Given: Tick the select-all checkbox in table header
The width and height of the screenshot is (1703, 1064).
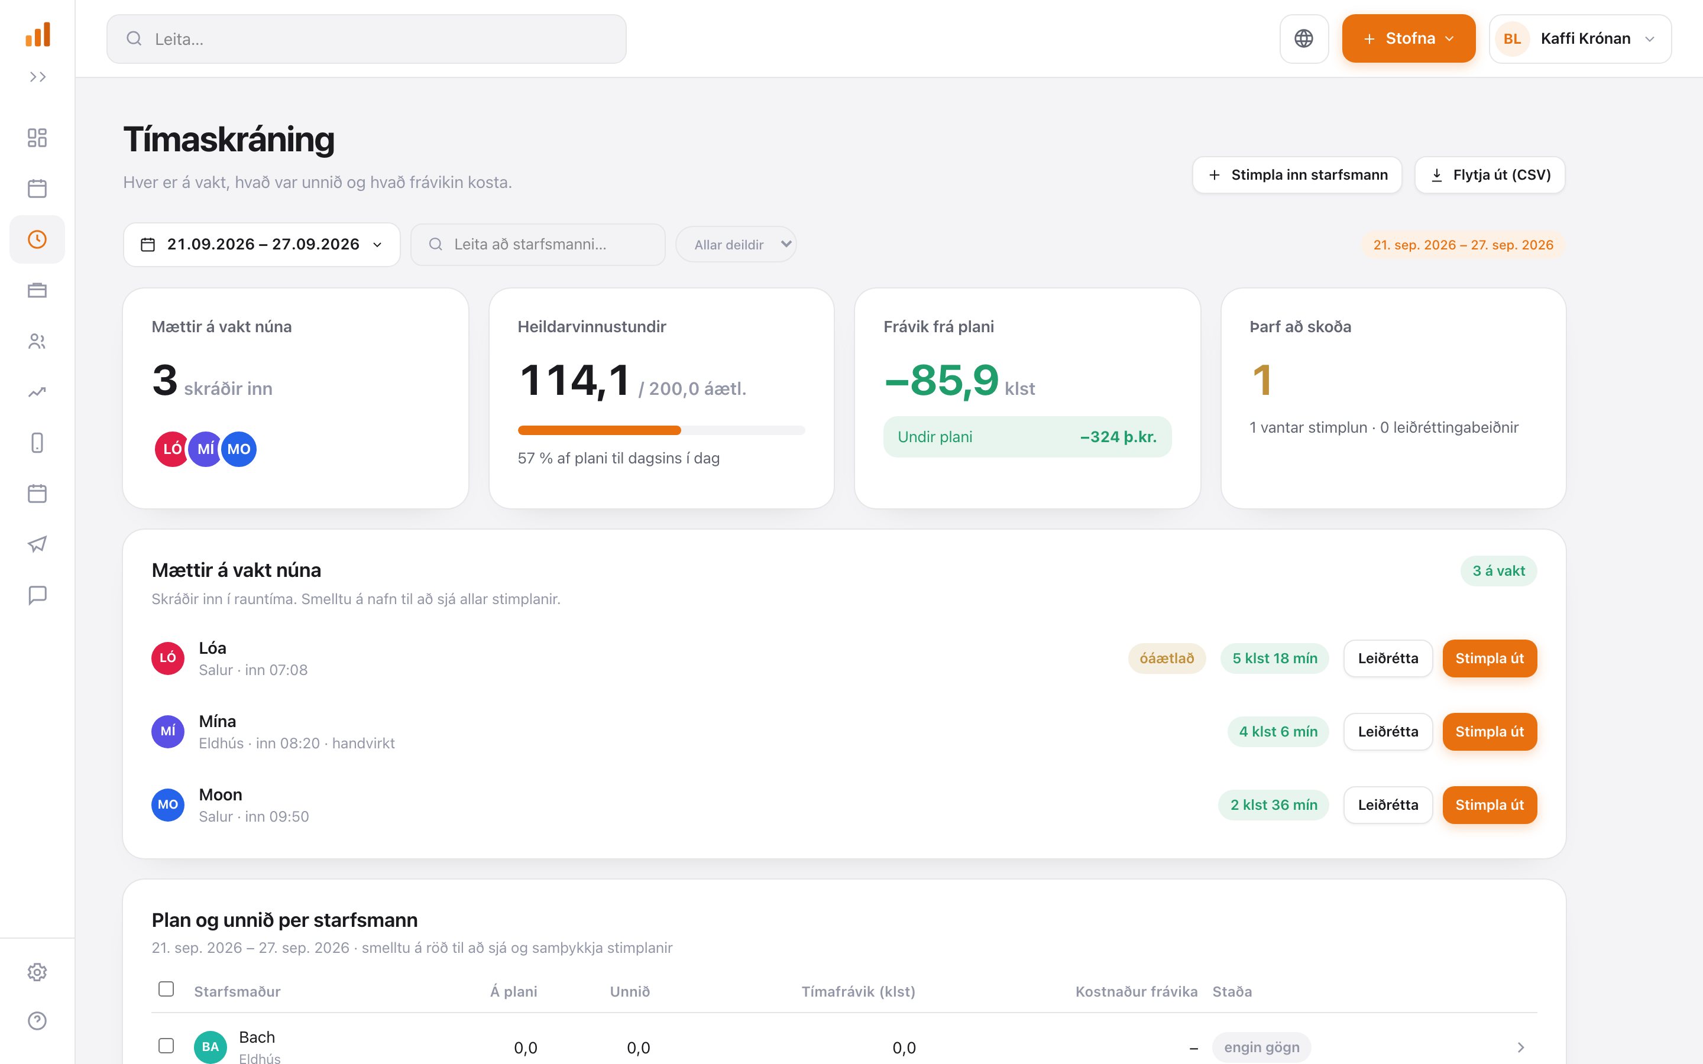Looking at the screenshot, I should (x=166, y=989).
